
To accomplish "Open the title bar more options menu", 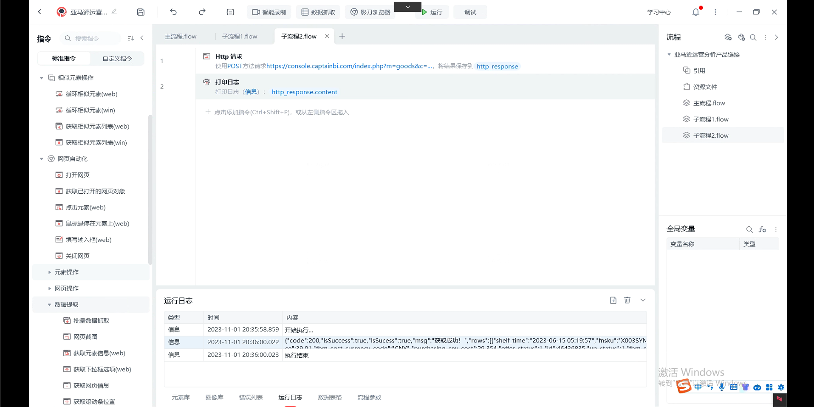I will tap(715, 12).
